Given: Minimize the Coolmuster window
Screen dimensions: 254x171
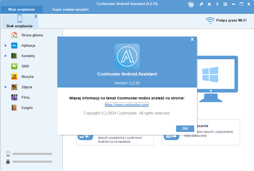Looking at the screenshot, I should (234, 4).
